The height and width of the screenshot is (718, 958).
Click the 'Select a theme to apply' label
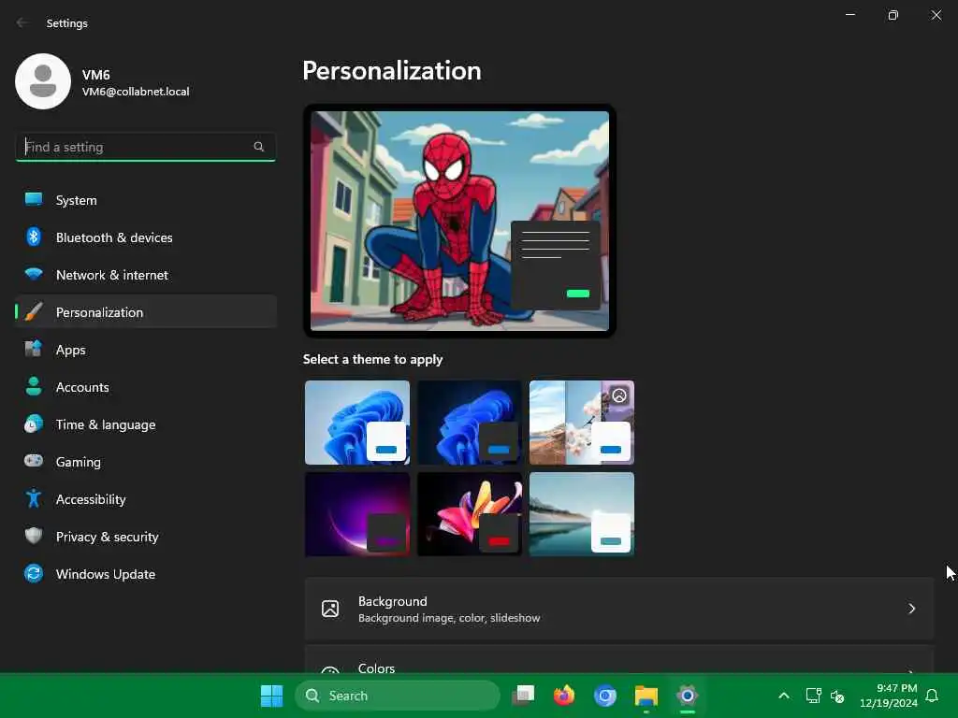click(372, 359)
